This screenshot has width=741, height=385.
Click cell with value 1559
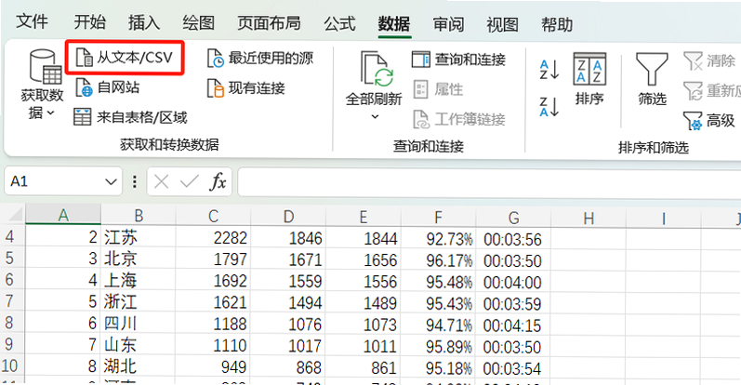coord(288,281)
